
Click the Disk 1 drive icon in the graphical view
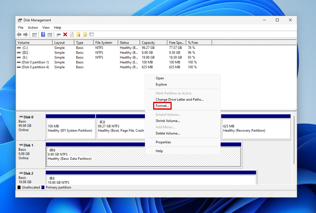(x=21, y=145)
